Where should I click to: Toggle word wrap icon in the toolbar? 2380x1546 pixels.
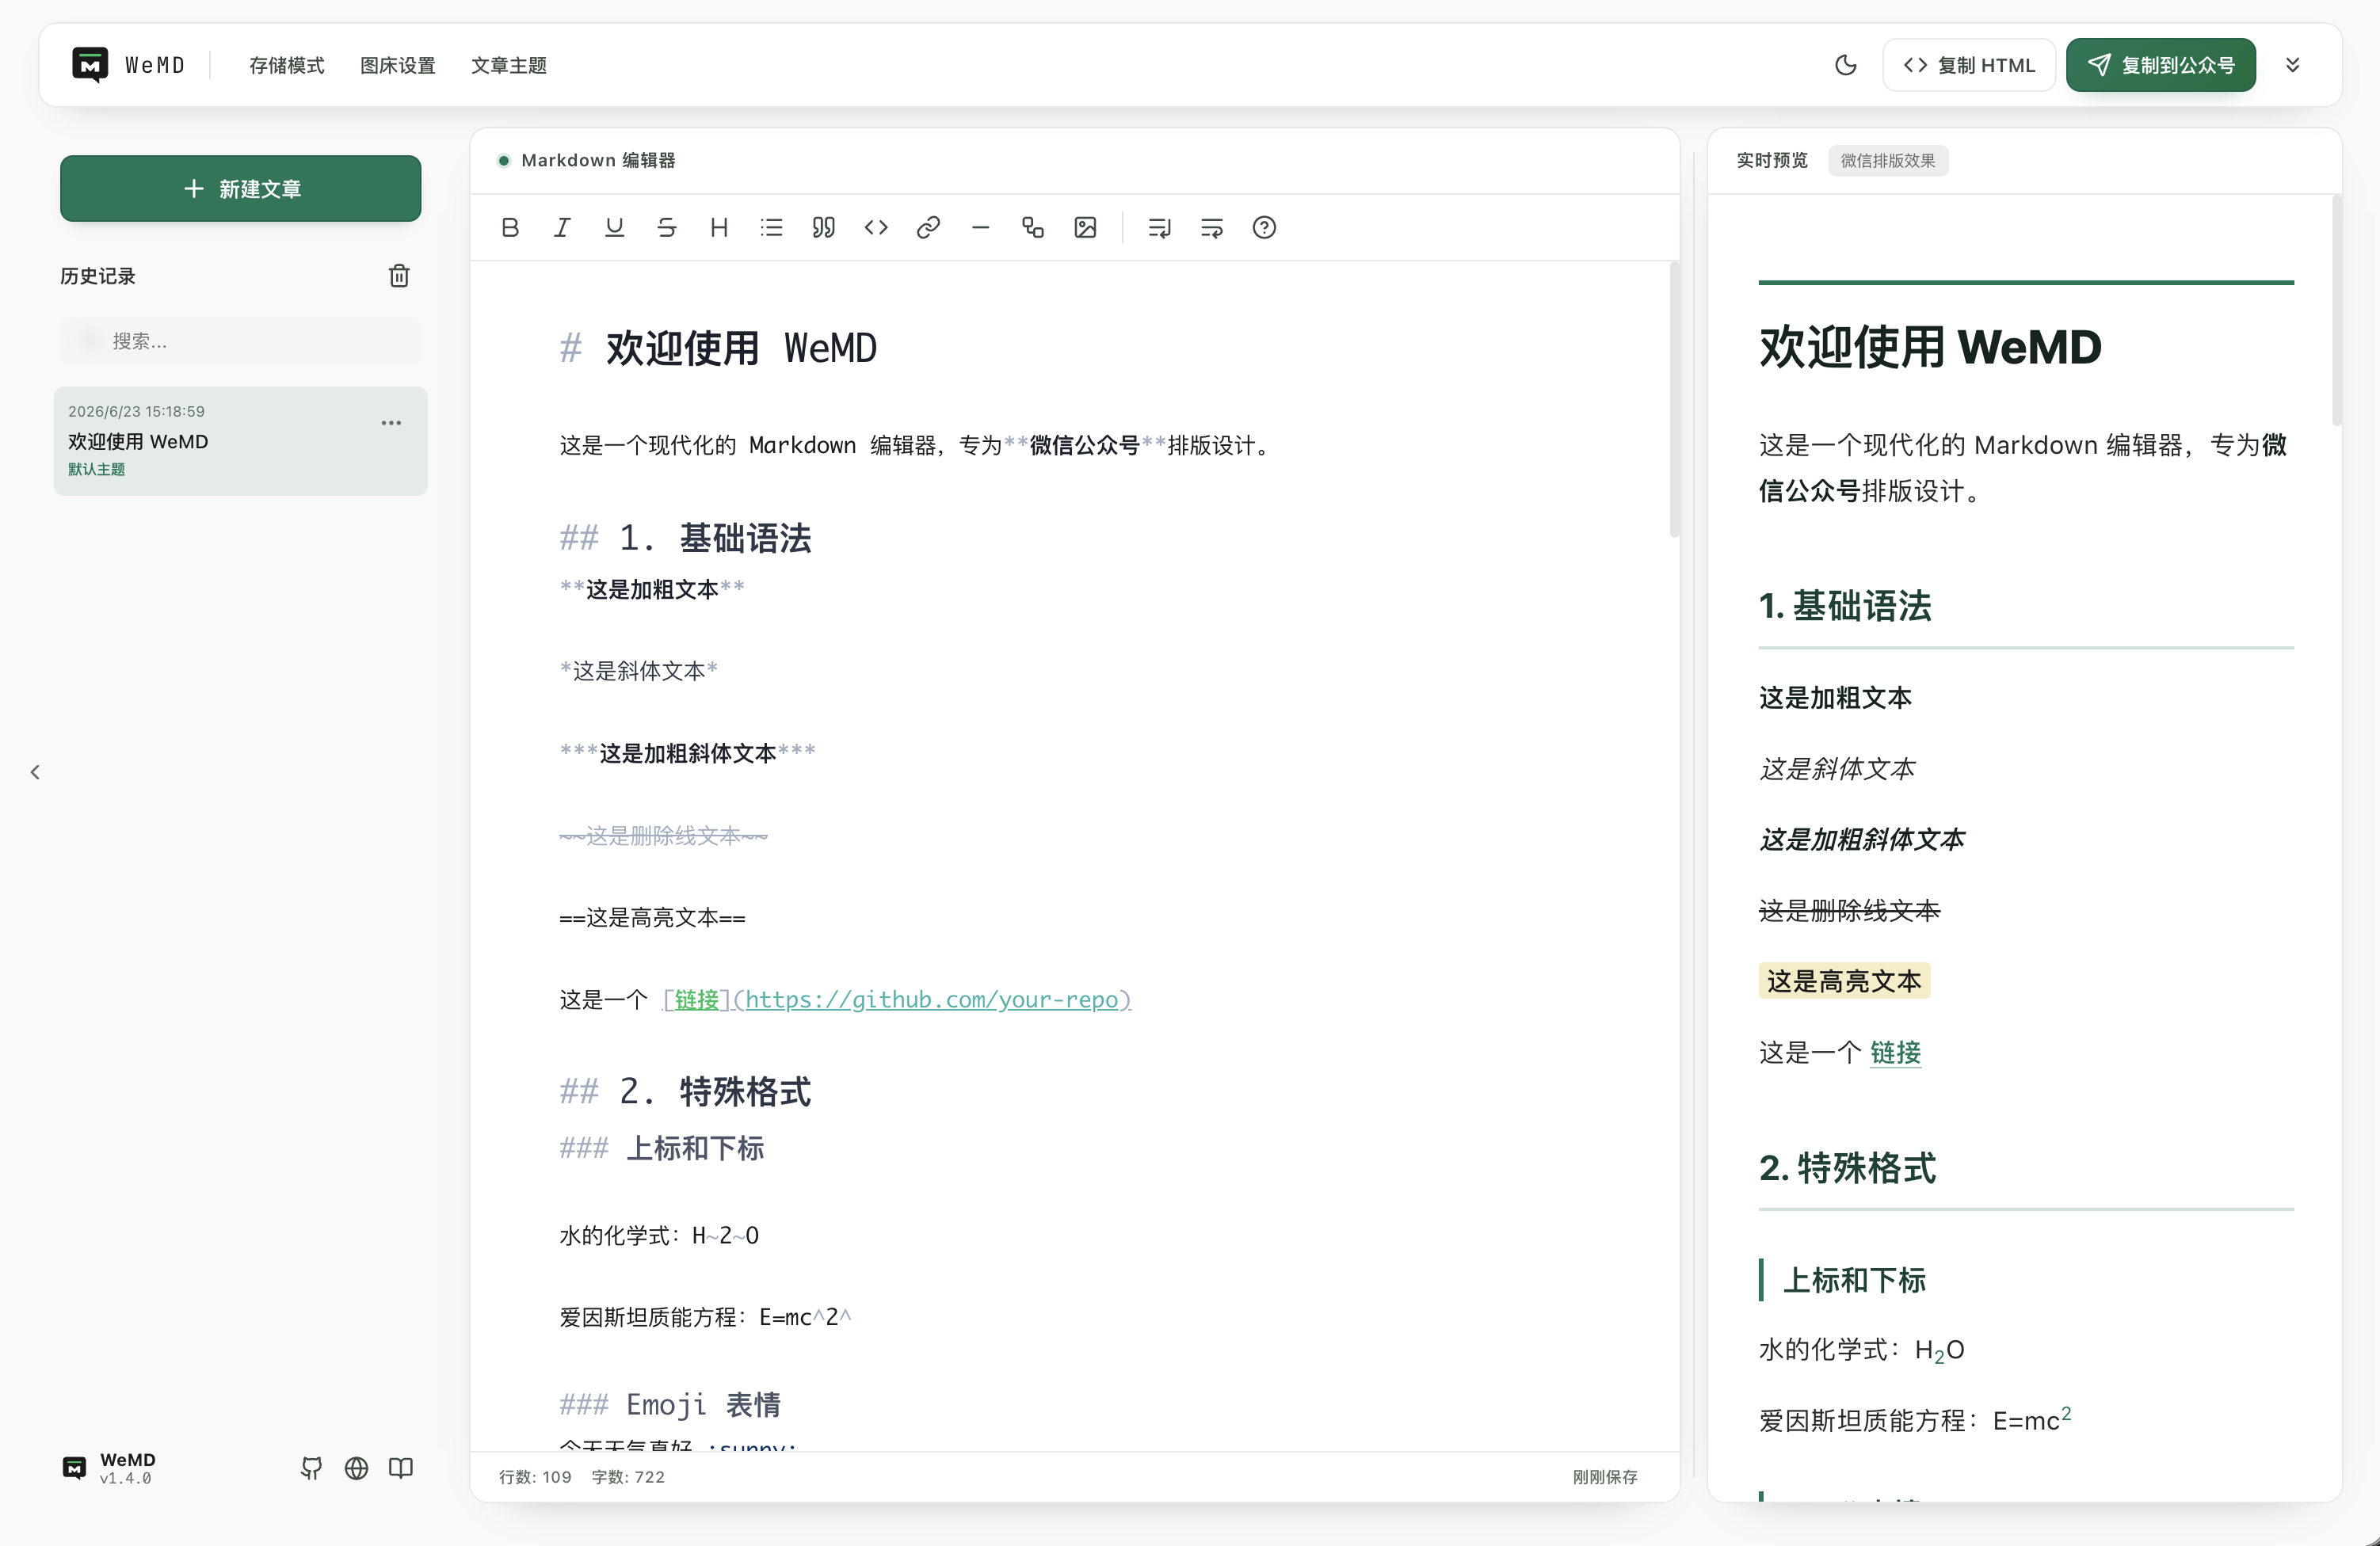(x=1212, y=228)
